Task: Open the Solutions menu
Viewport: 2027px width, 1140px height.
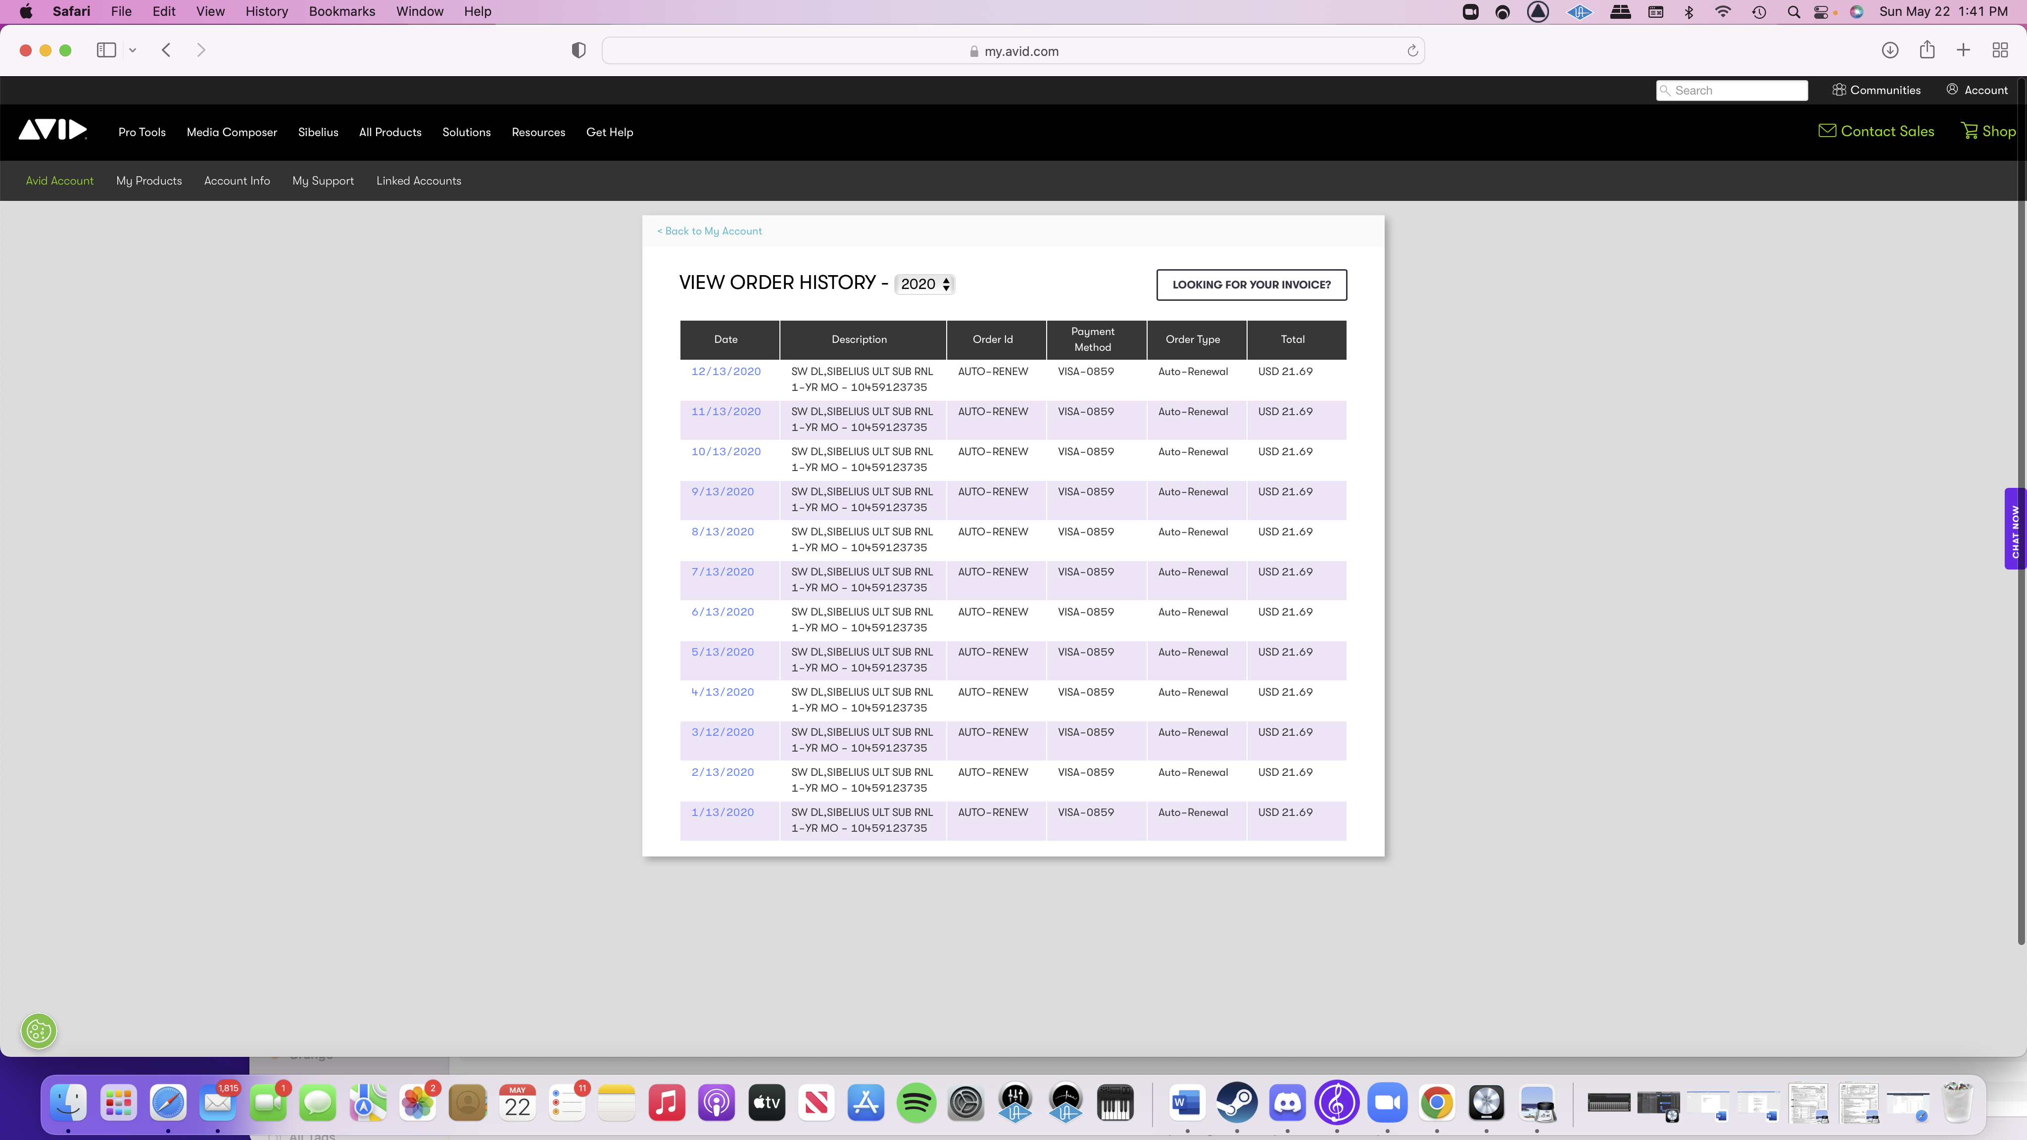Action: tap(467, 132)
